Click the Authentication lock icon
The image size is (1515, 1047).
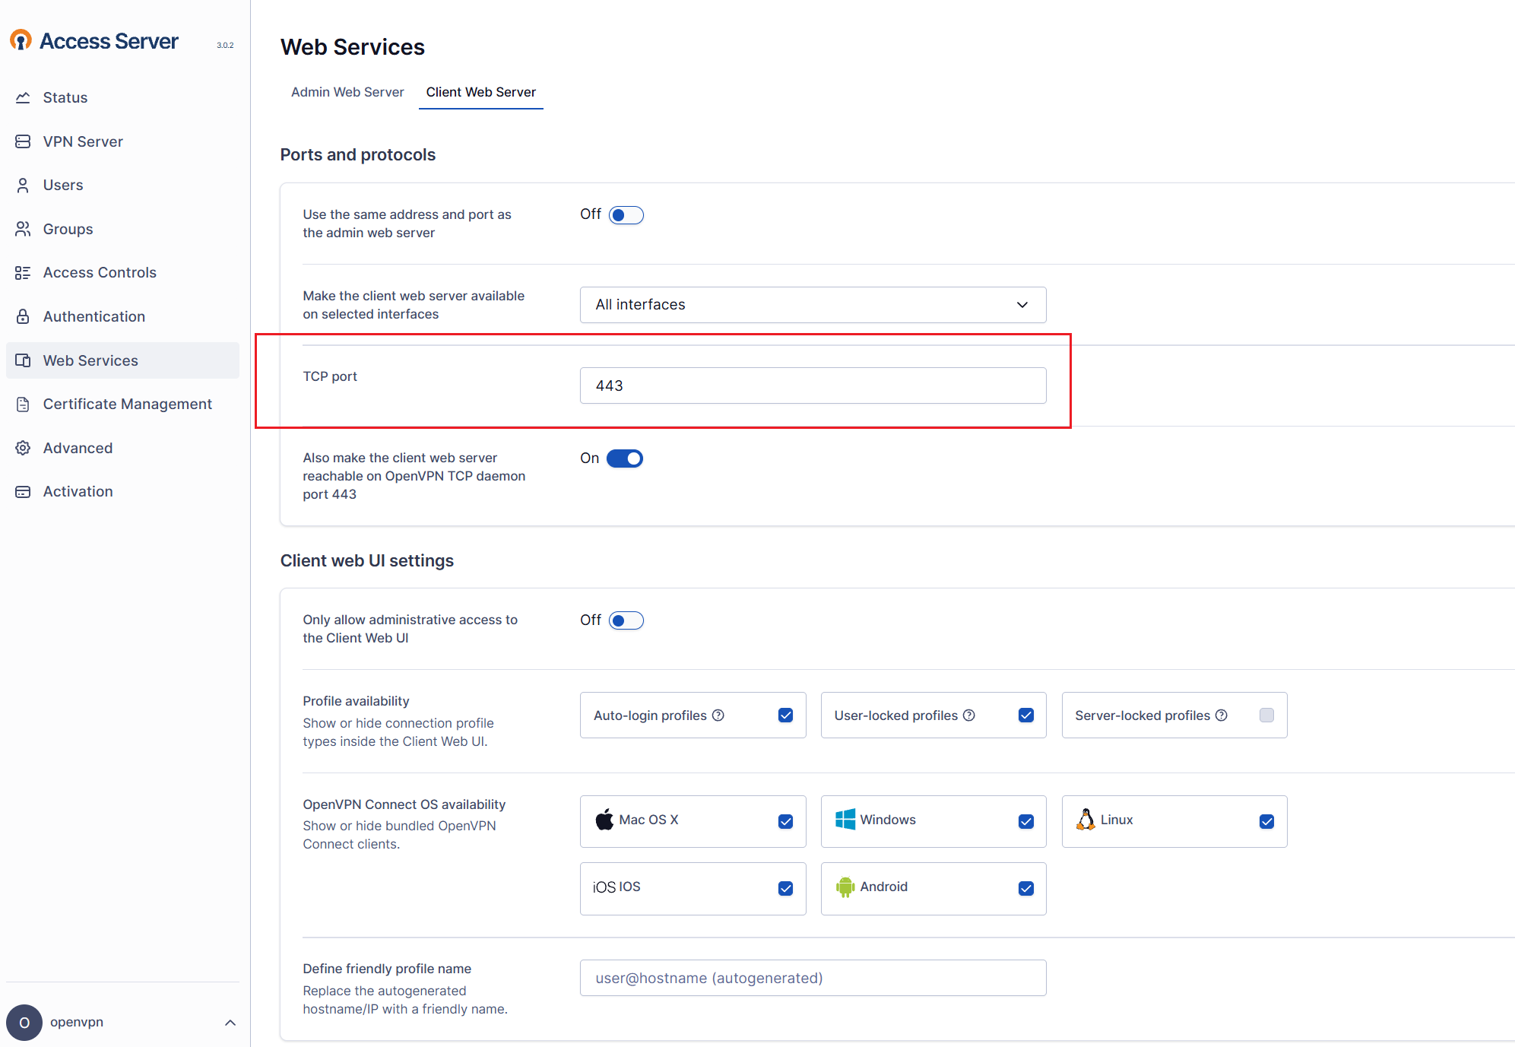(23, 316)
